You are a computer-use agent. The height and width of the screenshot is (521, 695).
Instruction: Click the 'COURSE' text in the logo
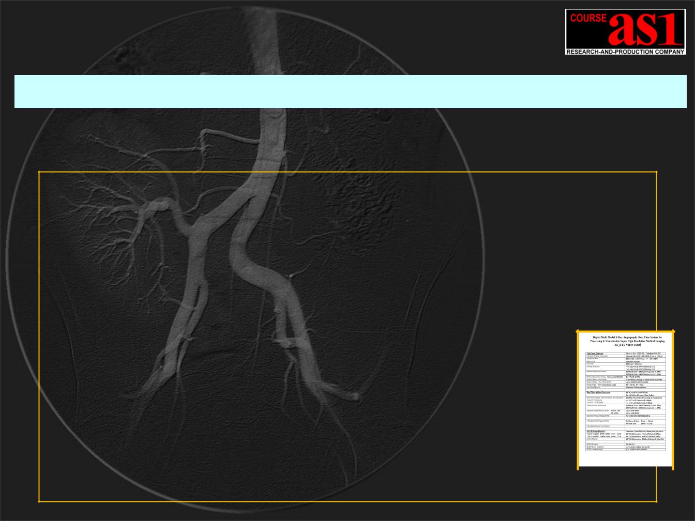(x=588, y=18)
